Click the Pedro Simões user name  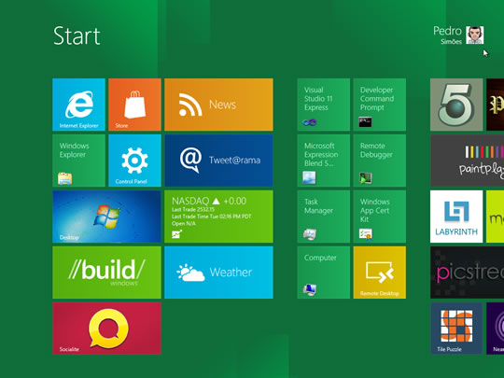tap(447, 35)
